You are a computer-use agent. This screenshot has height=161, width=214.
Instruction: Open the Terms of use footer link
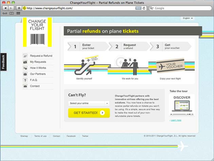point(40,136)
